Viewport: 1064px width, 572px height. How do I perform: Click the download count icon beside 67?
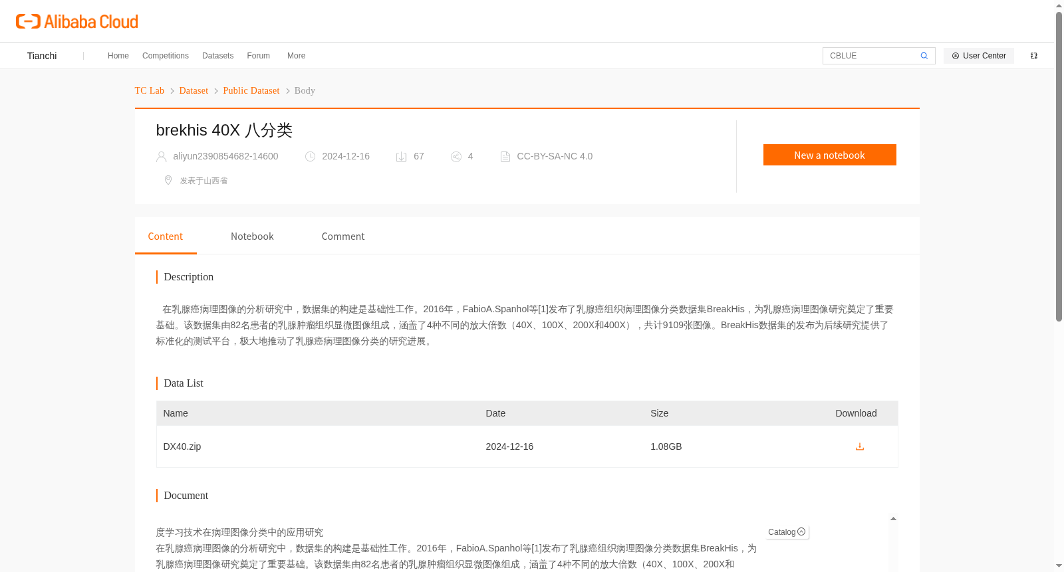click(402, 157)
